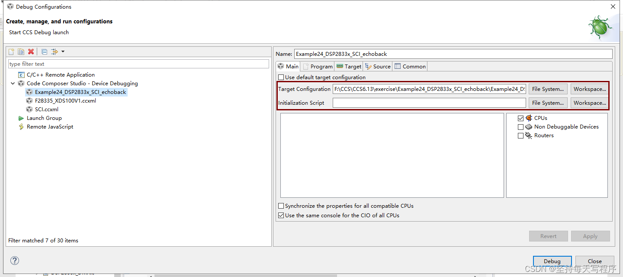Click the Name input field
The height and width of the screenshot is (277, 623).
[453, 54]
